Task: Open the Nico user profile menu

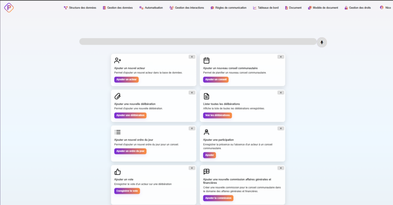Action: point(385,8)
